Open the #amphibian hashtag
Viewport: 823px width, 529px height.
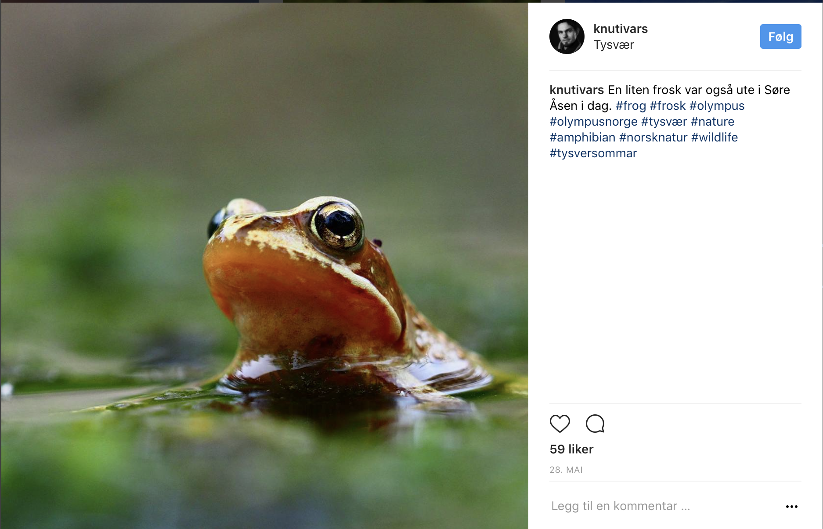tap(582, 138)
